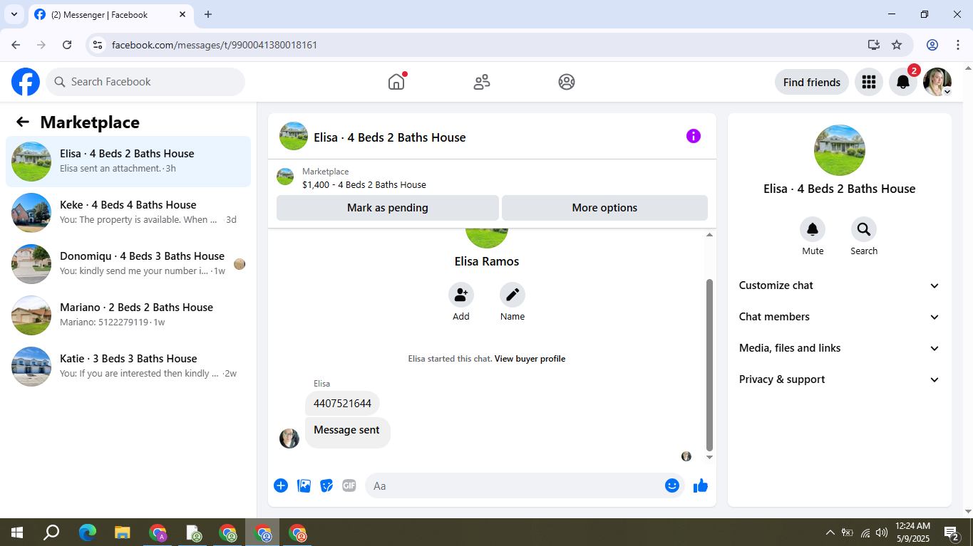Add people to the chat
This screenshot has height=546, width=973.
point(461,295)
